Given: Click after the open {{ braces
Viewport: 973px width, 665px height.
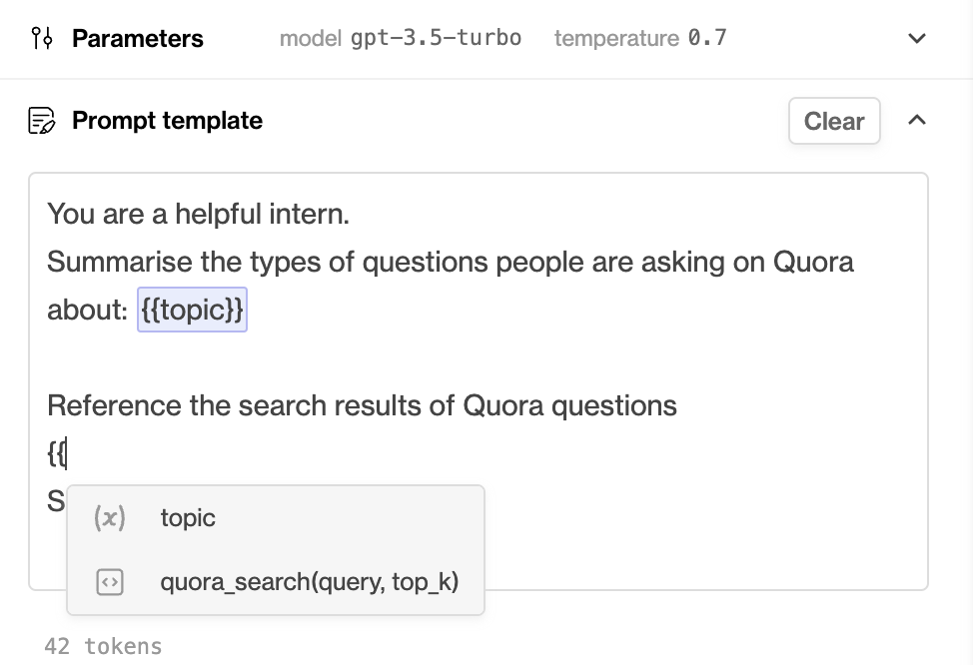Looking at the screenshot, I should coord(67,453).
